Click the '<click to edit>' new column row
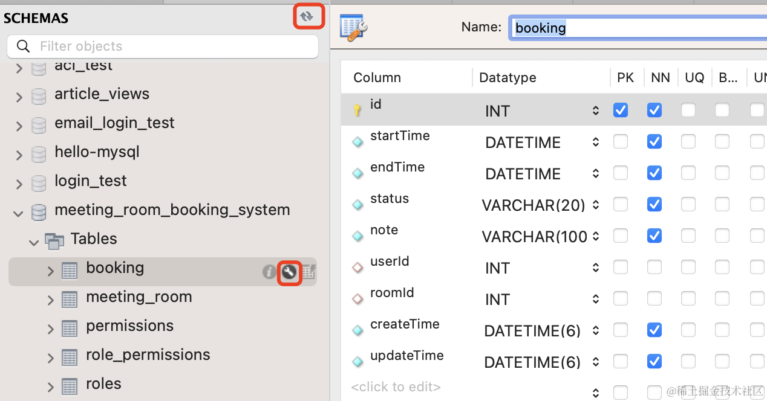This screenshot has height=401, width=767. (396, 387)
